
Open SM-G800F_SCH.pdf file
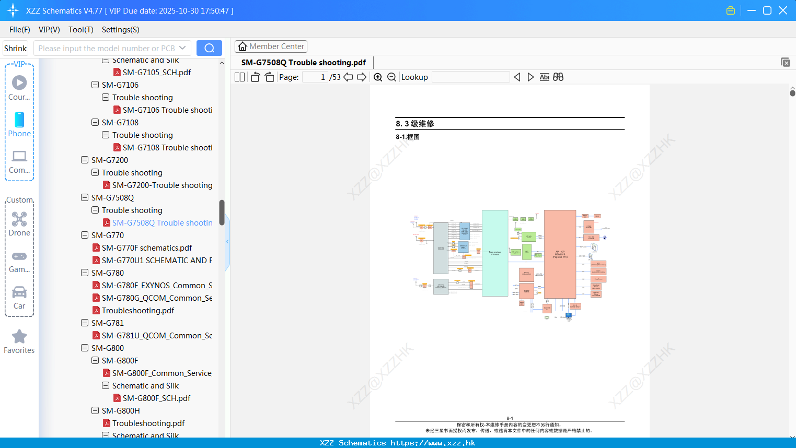click(152, 398)
